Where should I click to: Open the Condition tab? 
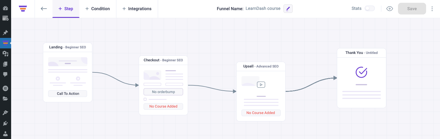98,9
